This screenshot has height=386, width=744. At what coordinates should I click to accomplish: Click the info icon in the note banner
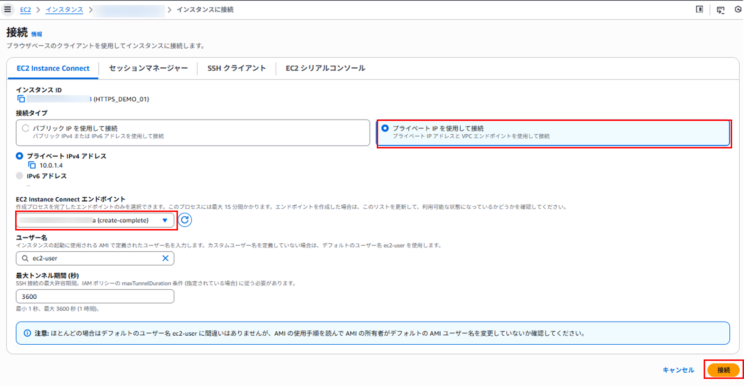click(x=27, y=333)
